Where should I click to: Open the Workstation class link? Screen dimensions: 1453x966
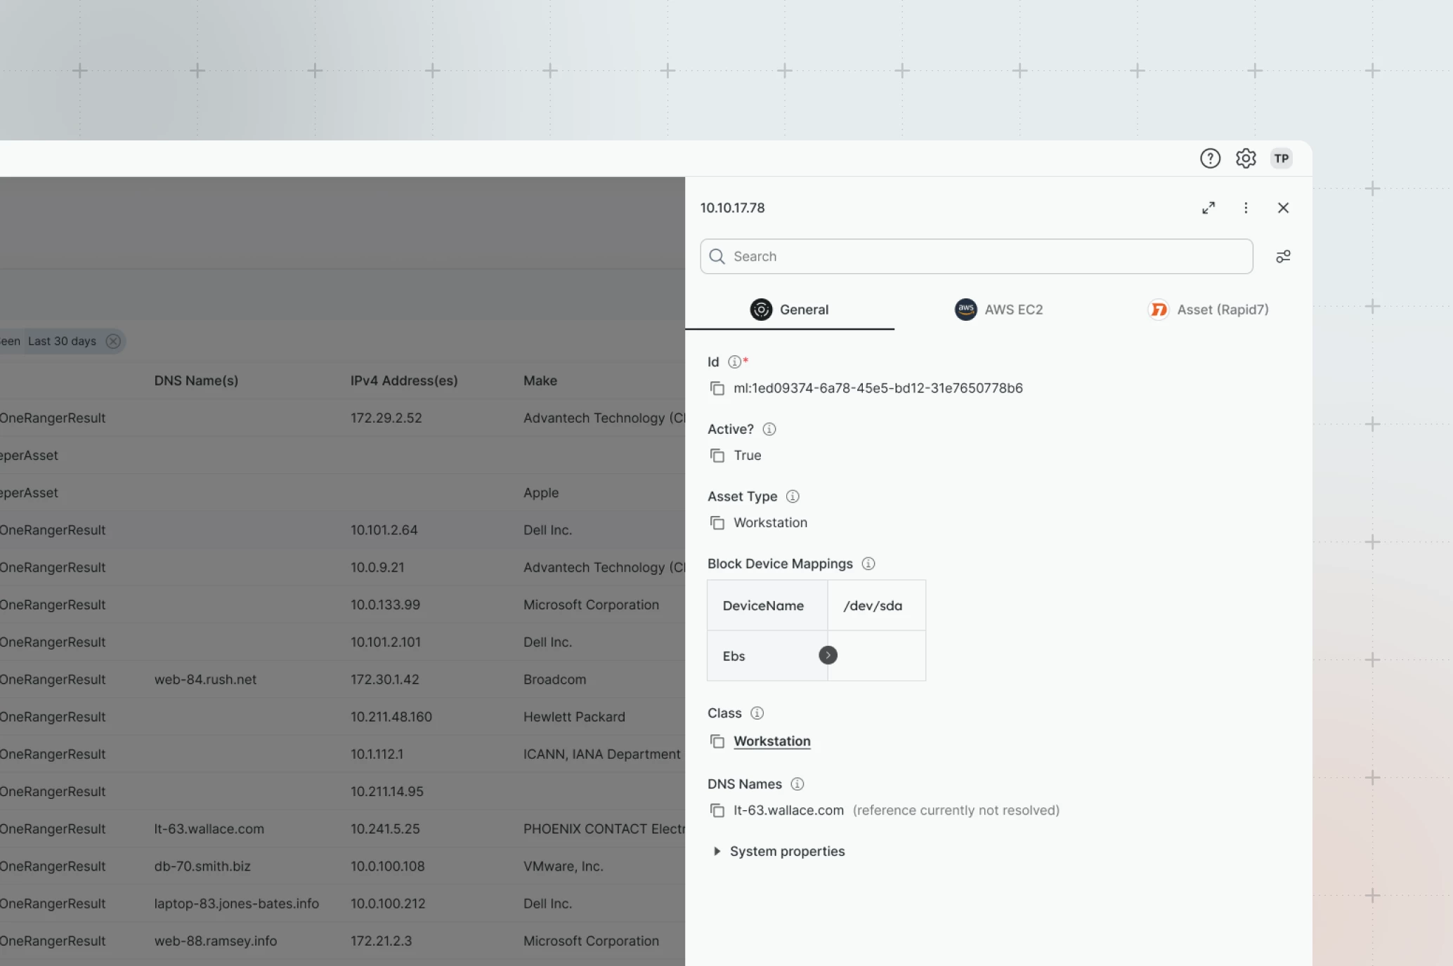pyautogui.click(x=772, y=741)
